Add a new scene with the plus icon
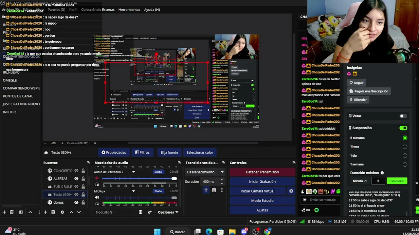The width and height of the screenshot is (419, 235). pyautogui.click(x=4, y=212)
